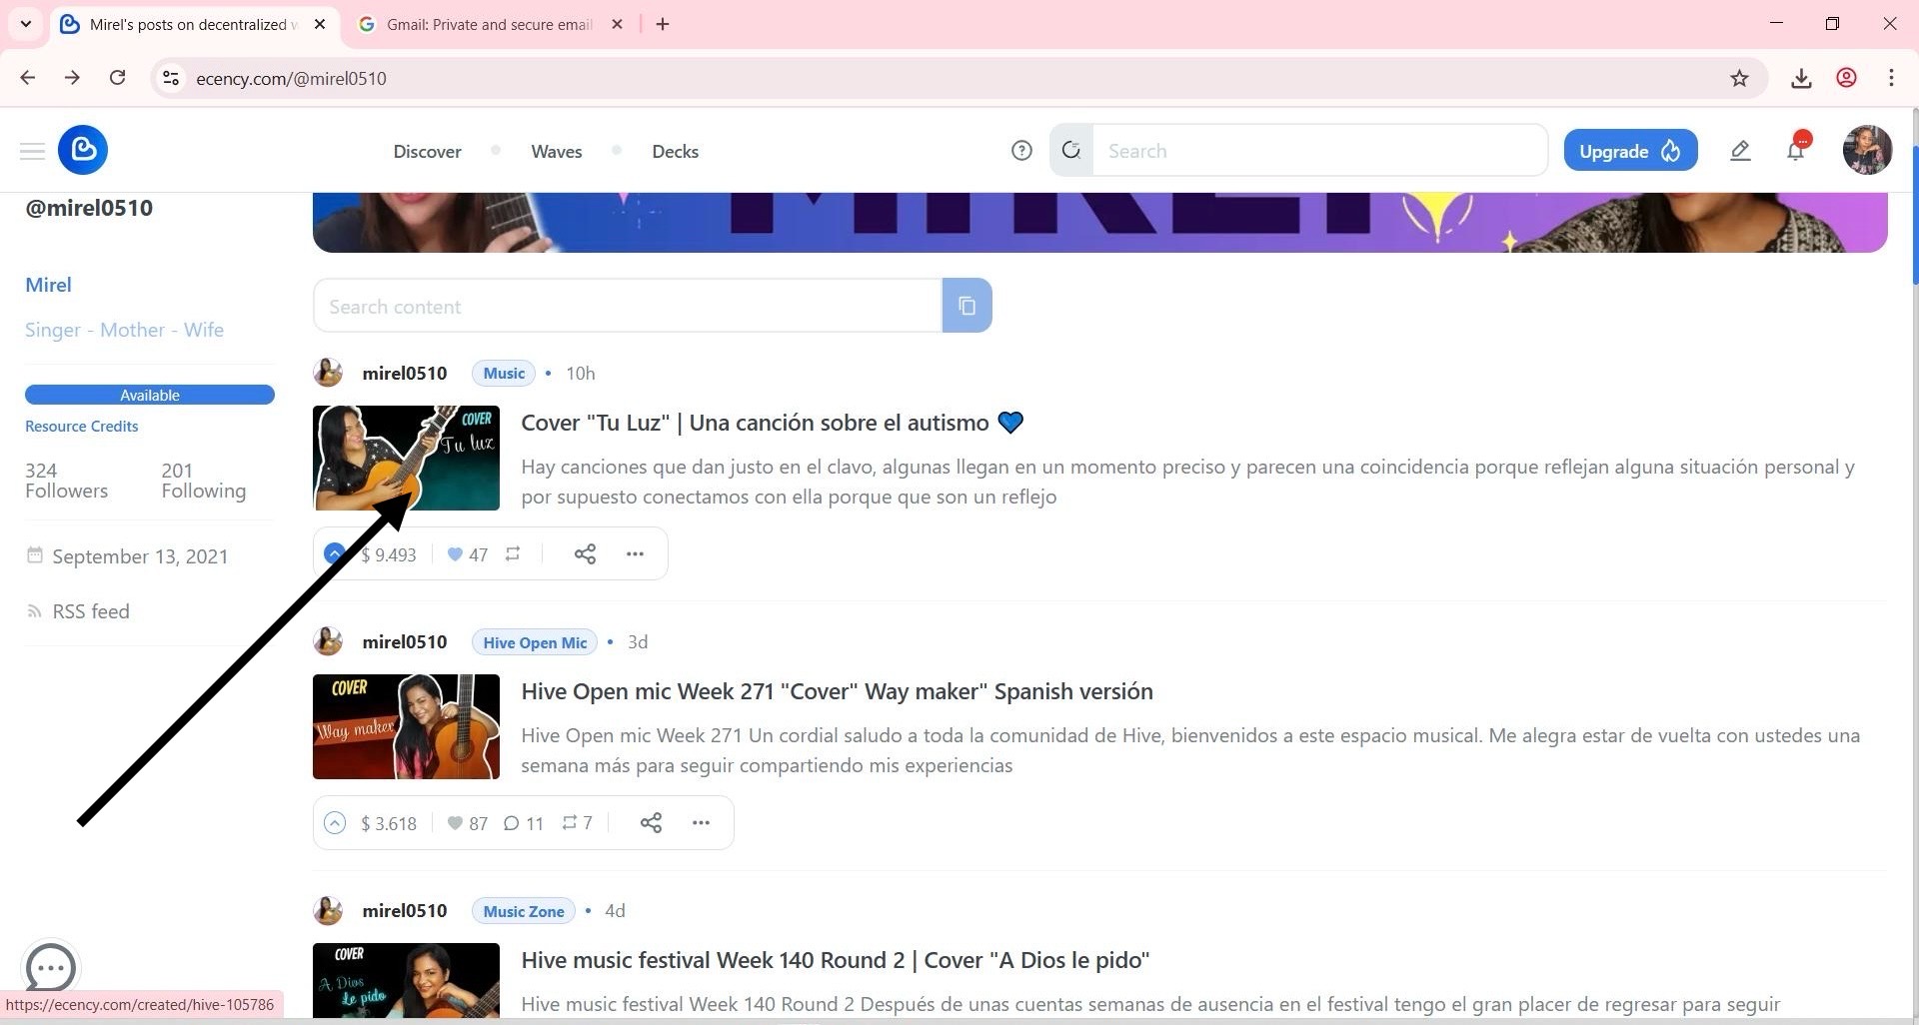This screenshot has height=1025, width=1919.
Task: Open the Music Zone community tag
Action: coord(524,910)
